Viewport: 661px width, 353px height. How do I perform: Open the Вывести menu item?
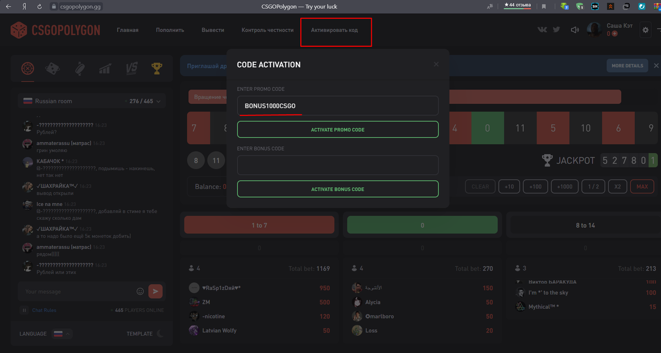[213, 30]
